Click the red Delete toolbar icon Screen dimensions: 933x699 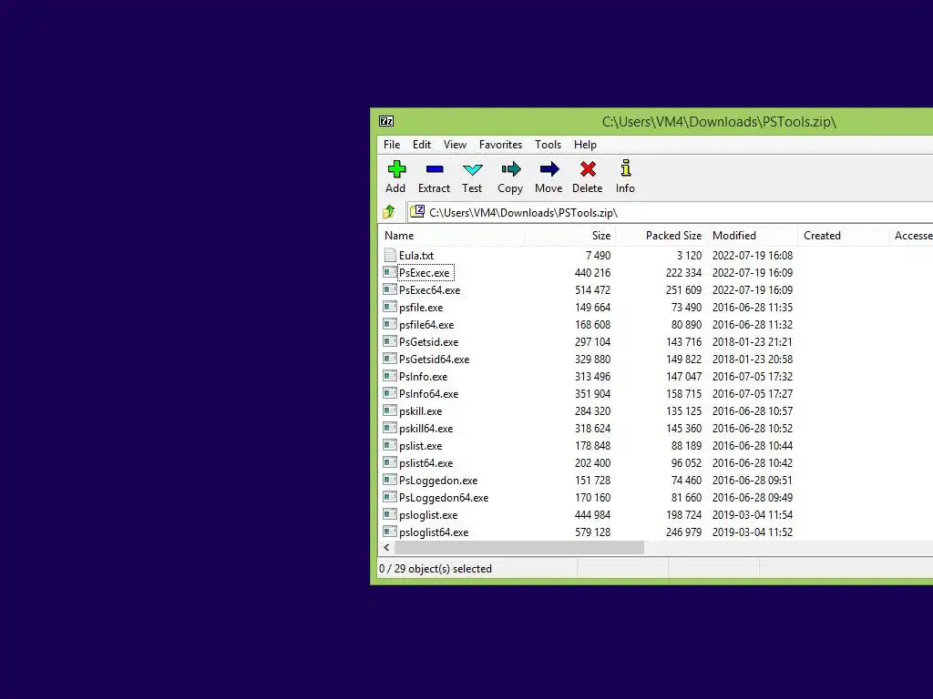click(588, 169)
